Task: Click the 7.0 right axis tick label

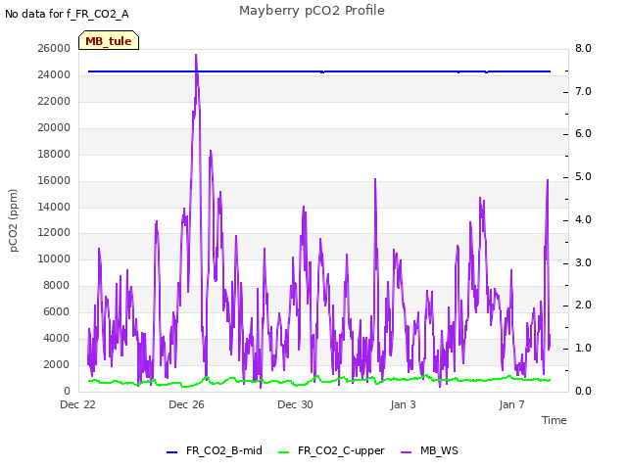Action: 583,91
